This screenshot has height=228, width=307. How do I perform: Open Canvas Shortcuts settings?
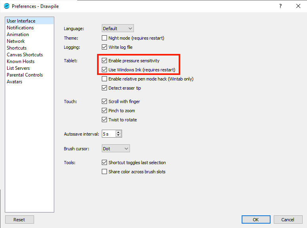tap(29, 55)
